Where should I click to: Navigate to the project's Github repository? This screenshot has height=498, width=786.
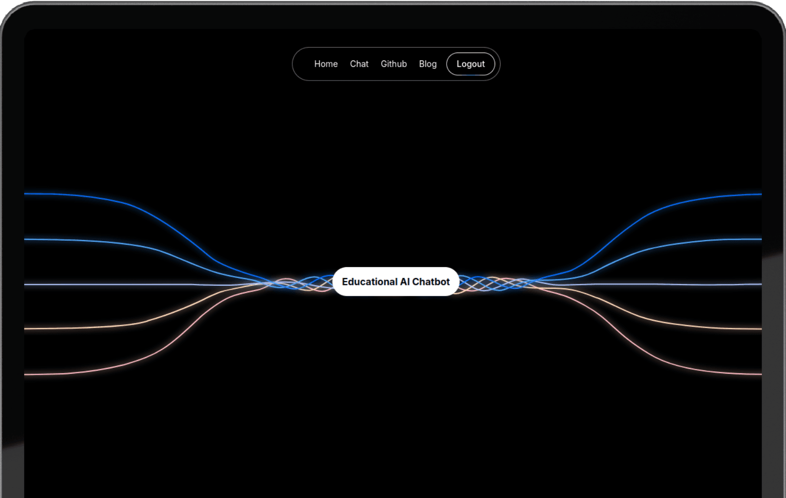click(393, 64)
